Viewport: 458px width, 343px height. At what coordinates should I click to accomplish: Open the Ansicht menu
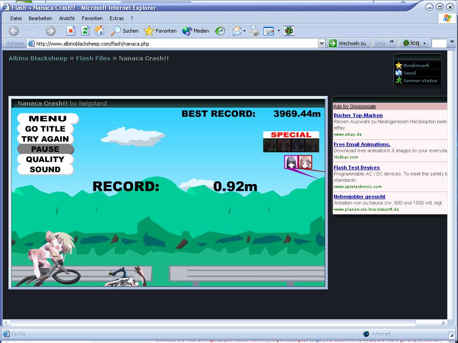67,18
